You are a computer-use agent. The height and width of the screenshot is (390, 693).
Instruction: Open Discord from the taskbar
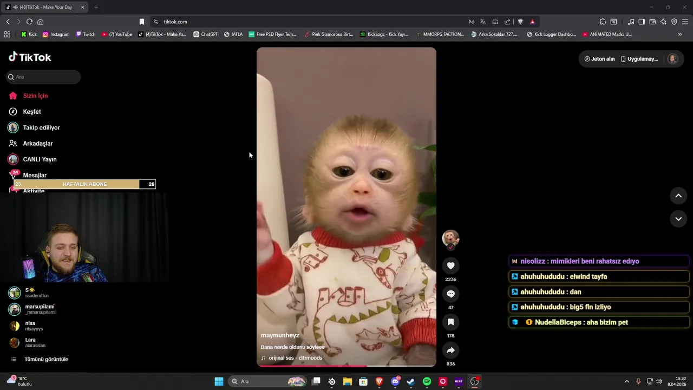(x=395, y=381)
